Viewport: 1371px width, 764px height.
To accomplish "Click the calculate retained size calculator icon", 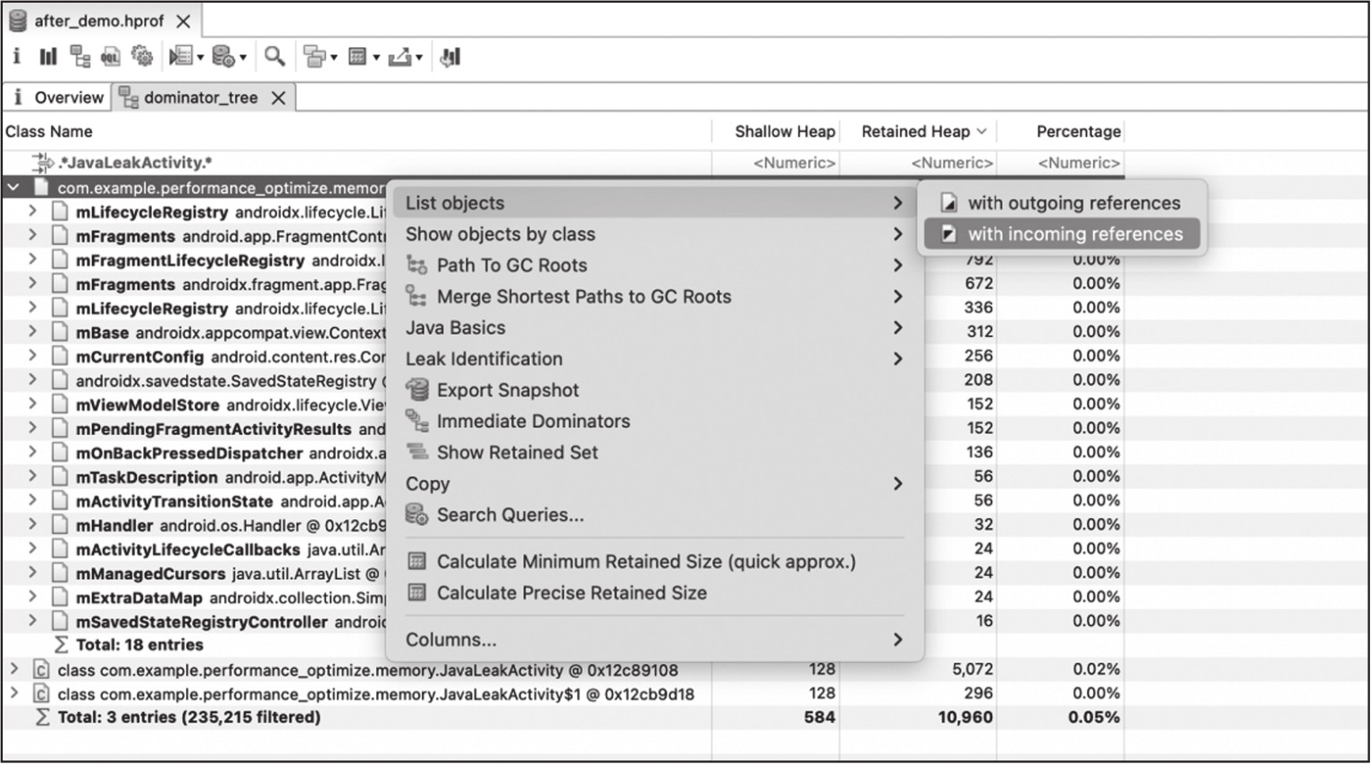I will click(357, 57).
